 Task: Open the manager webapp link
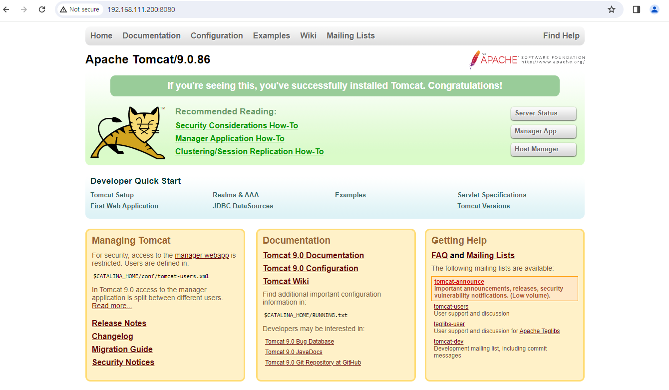tap(202, 255)
